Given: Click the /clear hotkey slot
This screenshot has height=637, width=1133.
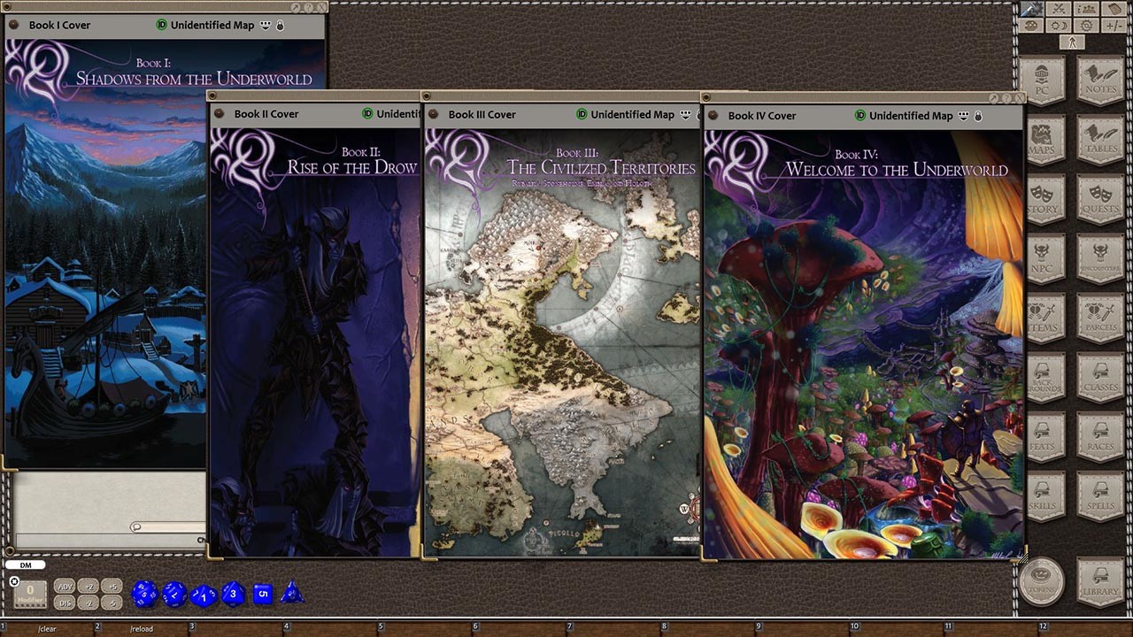Looking at the screenshot, I should [x=47, y=629].
